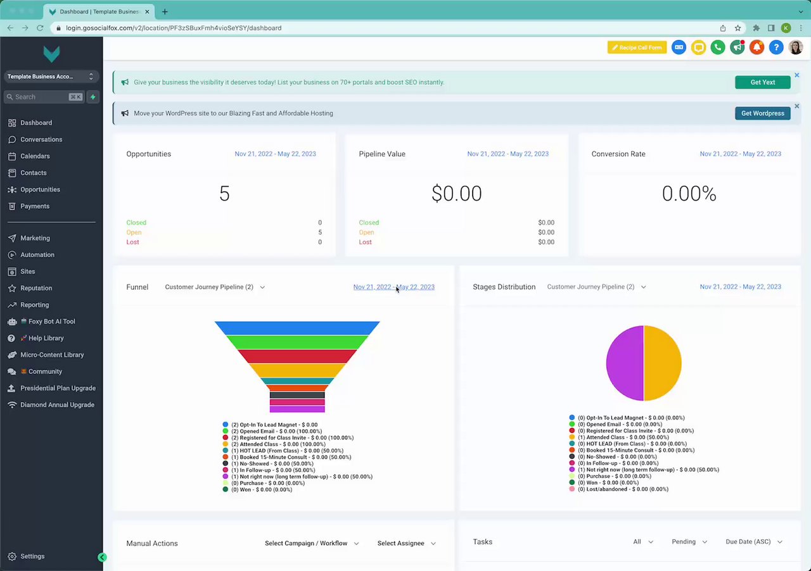Click the green megaphone icon in header
811x571 pixels.
coord(737,47)
